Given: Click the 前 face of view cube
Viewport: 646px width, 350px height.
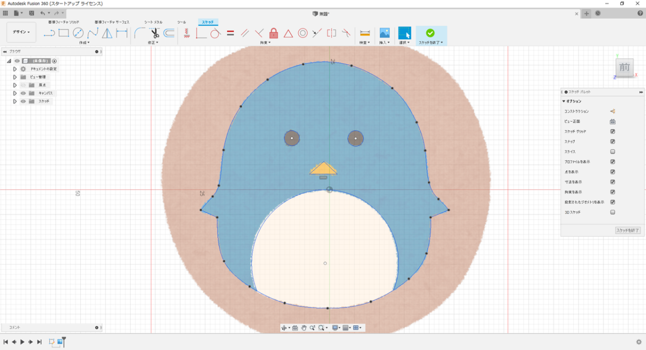Looking at the screenshot, I should point(624,67).
